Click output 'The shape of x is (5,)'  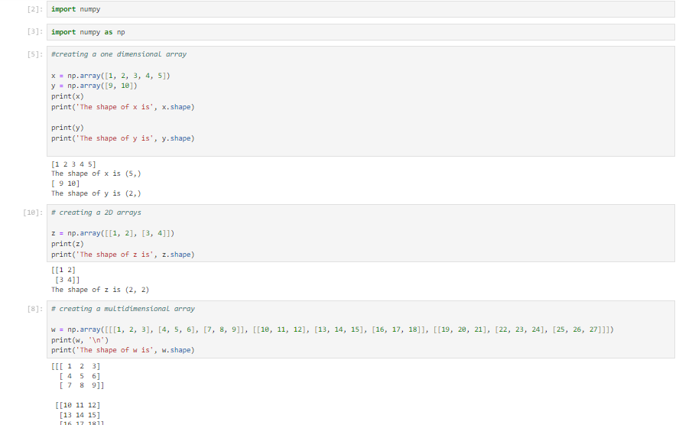tap(96, 174)
